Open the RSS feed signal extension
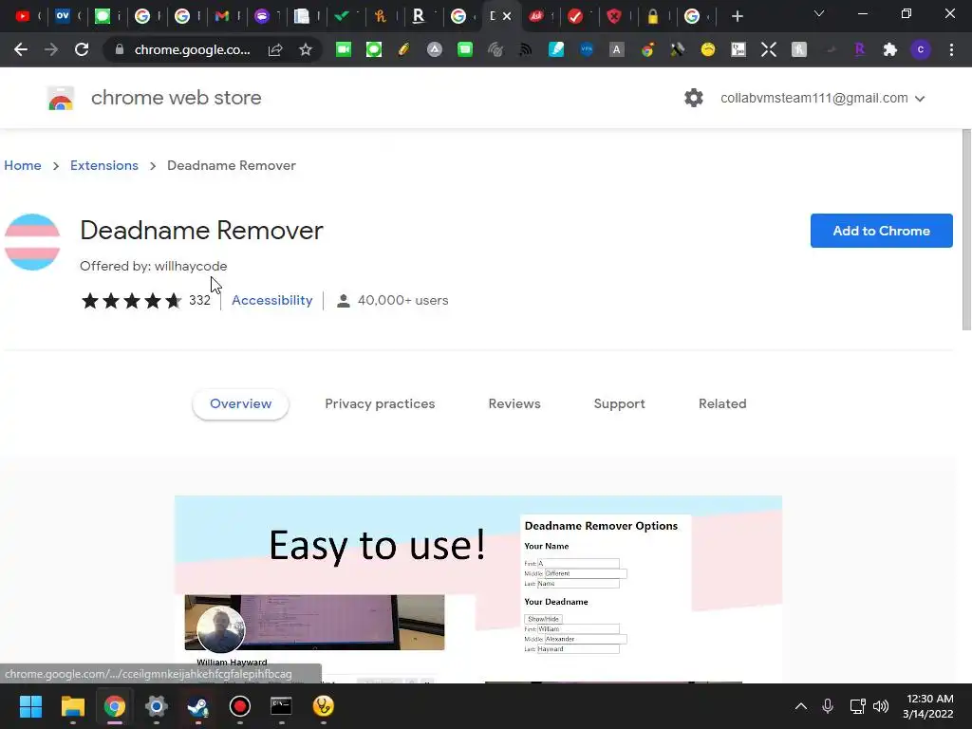 (526, 49)
